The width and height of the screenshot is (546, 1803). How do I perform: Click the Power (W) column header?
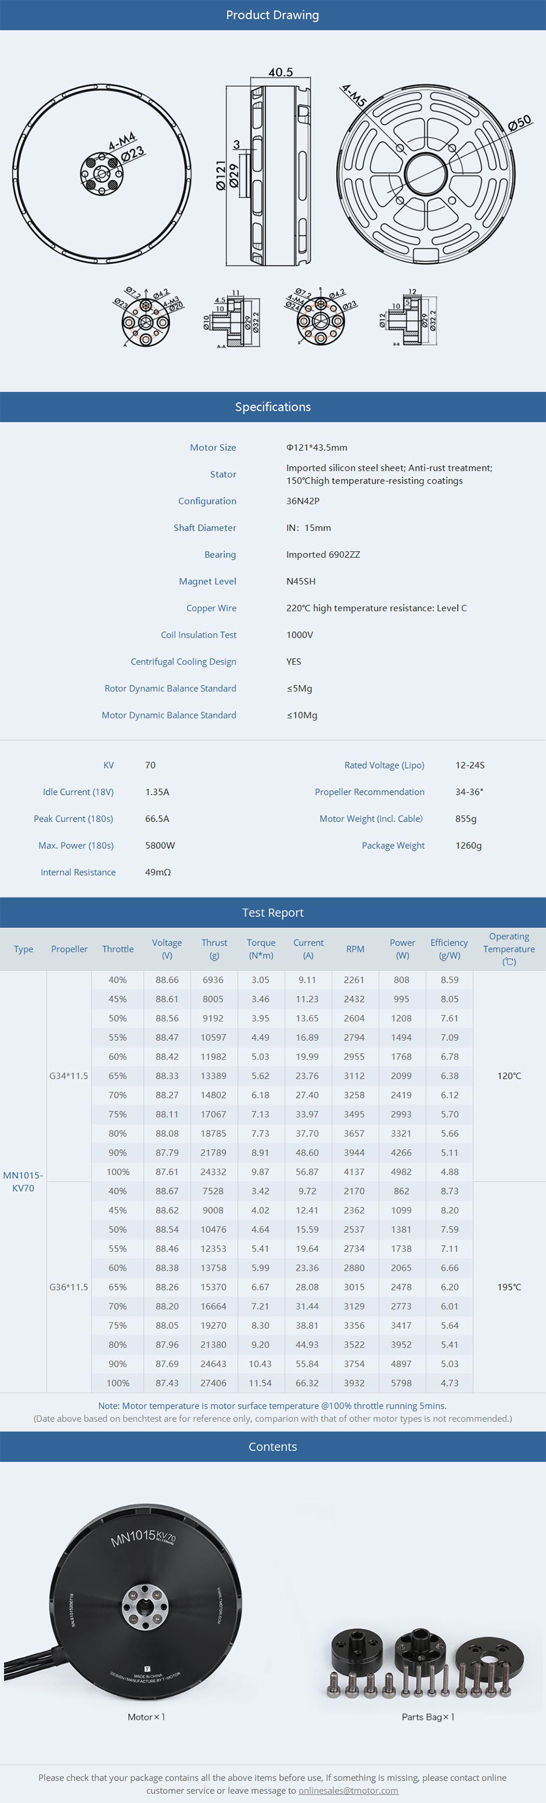point(402,949)
